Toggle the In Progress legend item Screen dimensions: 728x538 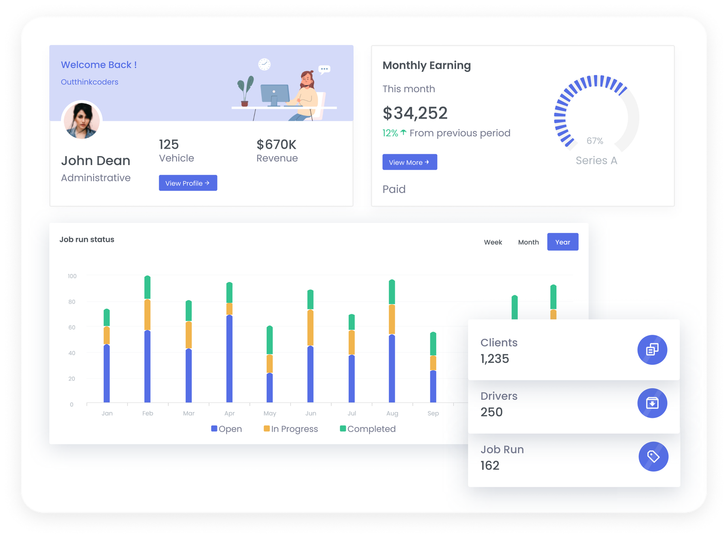(291, 429)
